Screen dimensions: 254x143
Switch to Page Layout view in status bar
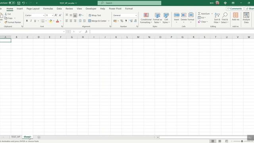(219, 141)
